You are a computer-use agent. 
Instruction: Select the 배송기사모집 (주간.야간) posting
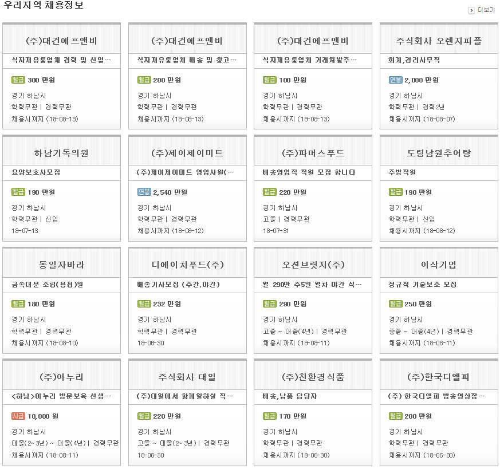(178, 285)
